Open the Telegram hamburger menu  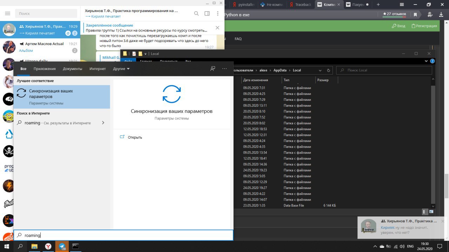7,14
